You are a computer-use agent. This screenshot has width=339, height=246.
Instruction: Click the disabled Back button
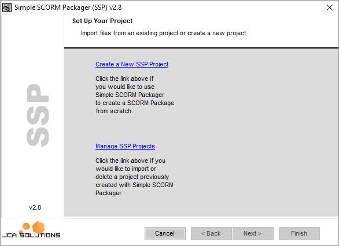click(211, 233)
